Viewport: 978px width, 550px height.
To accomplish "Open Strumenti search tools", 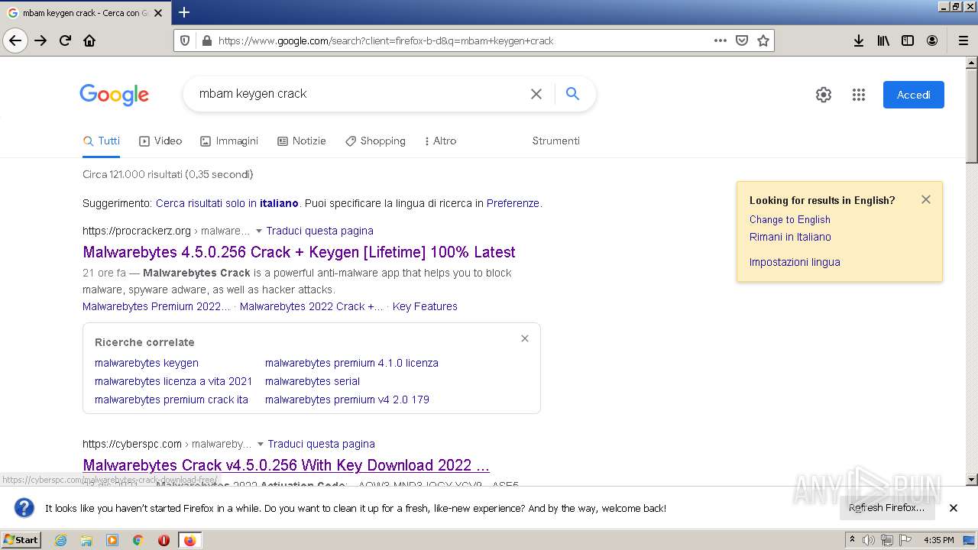I will pos(555,141).
